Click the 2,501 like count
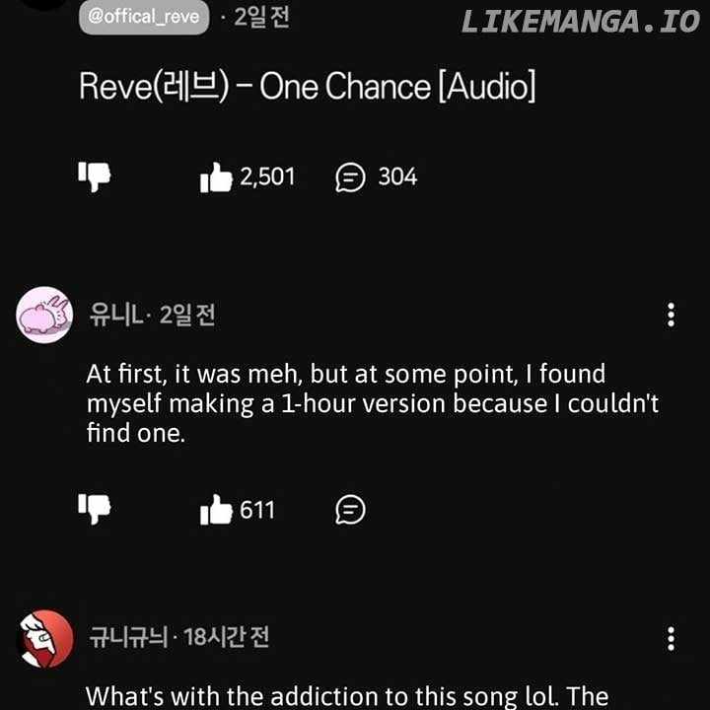 coord(267,177)
